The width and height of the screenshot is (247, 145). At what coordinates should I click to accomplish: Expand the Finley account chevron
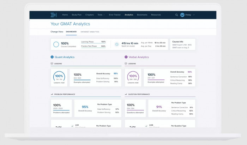194,15
